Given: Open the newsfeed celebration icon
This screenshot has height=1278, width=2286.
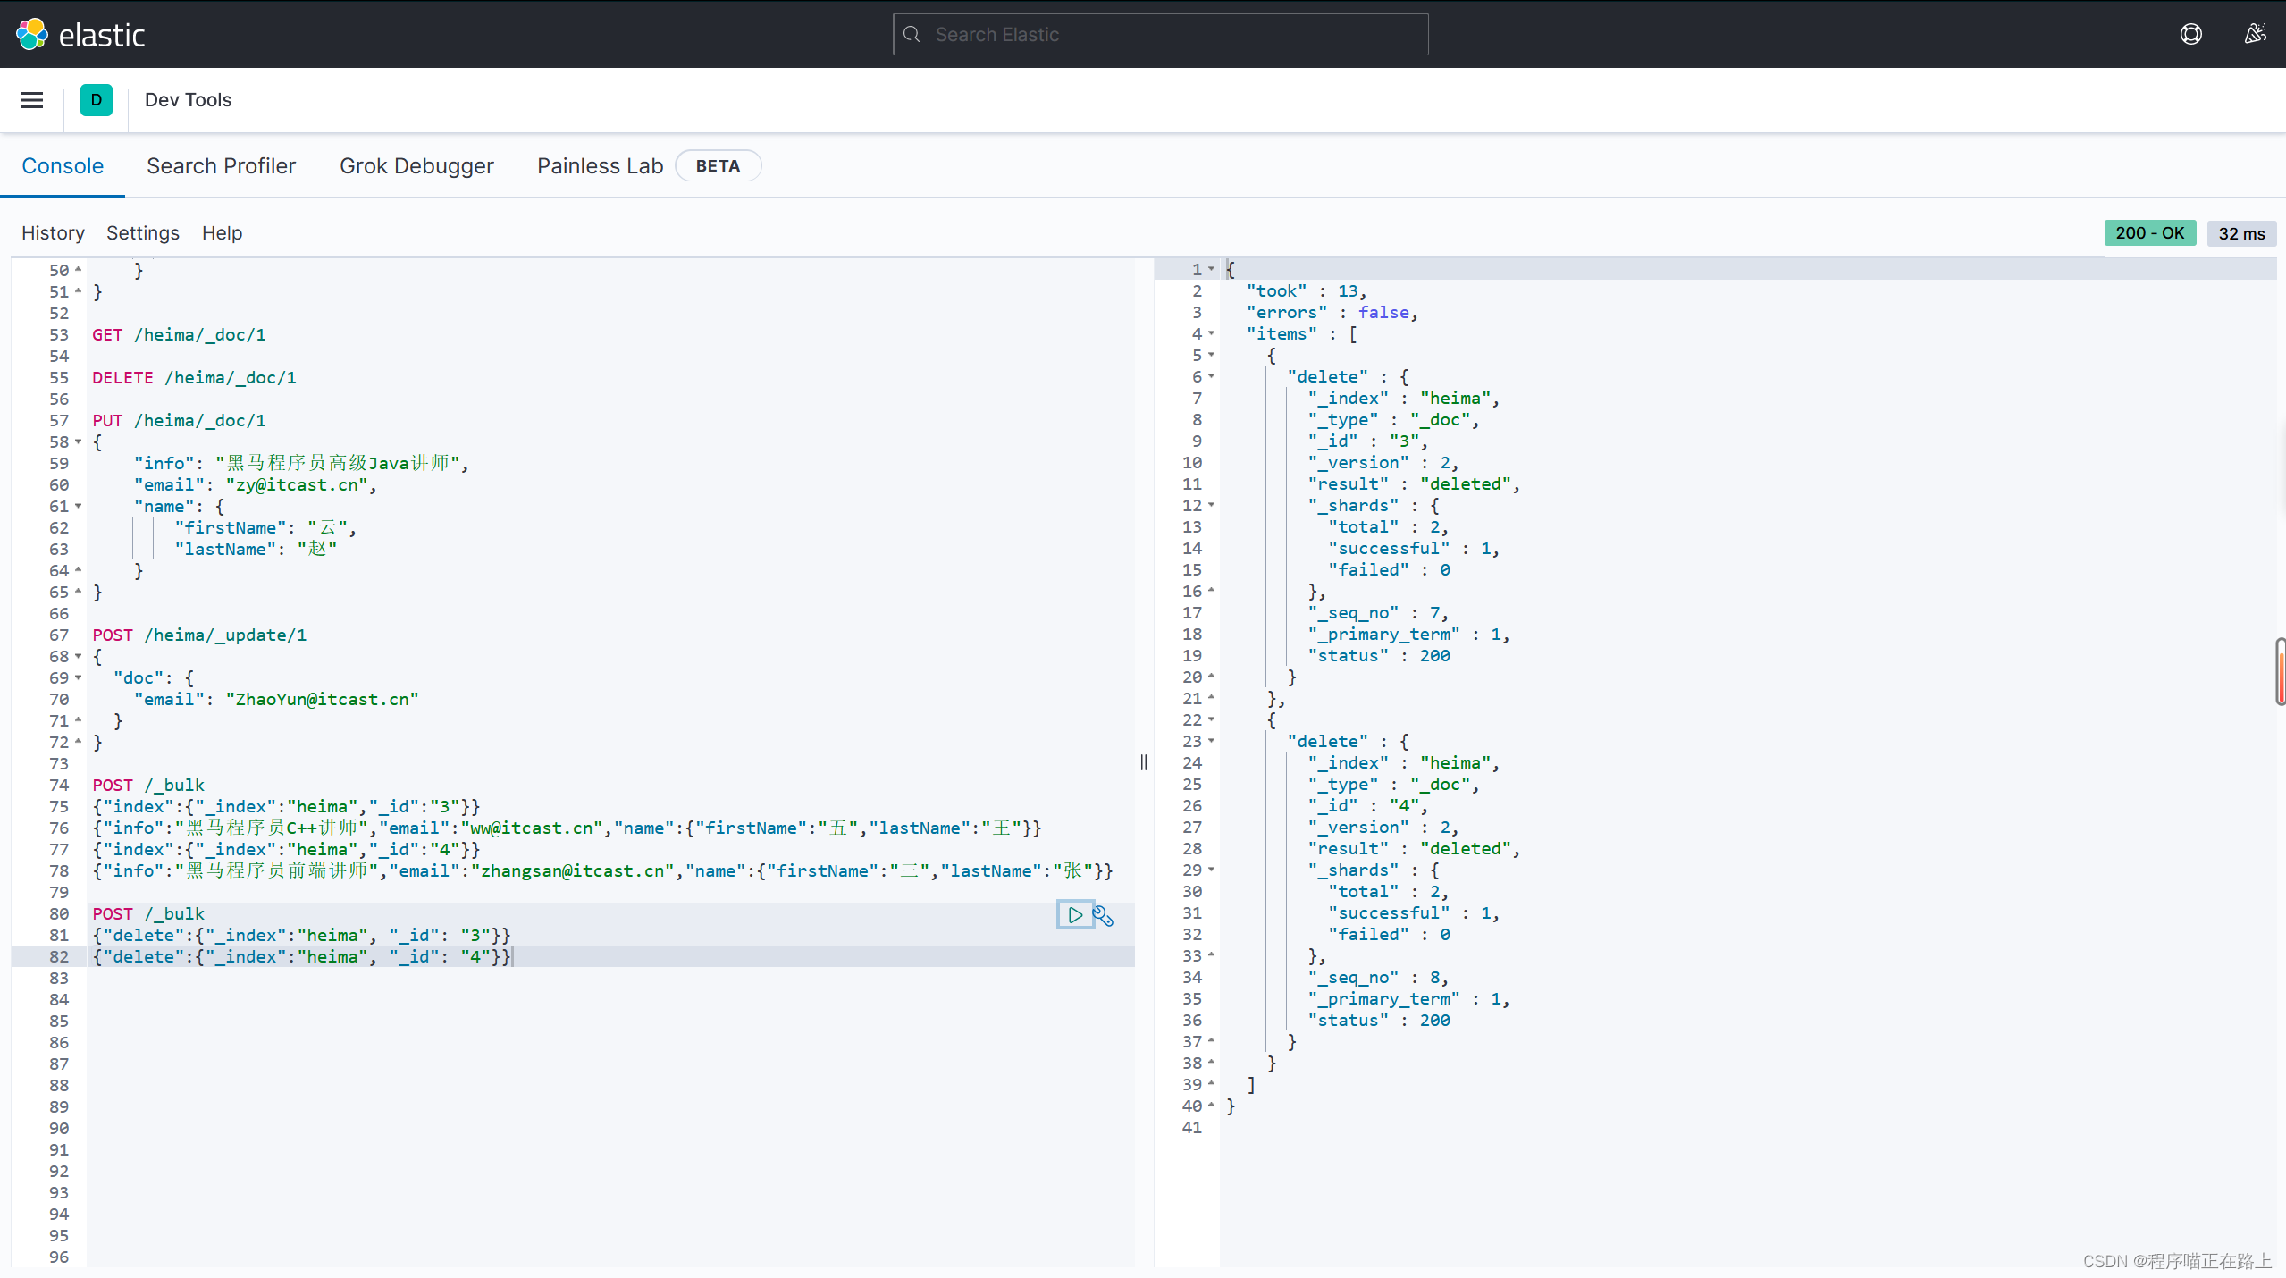Looking at the screenshot, I should tap(2255, 34).
